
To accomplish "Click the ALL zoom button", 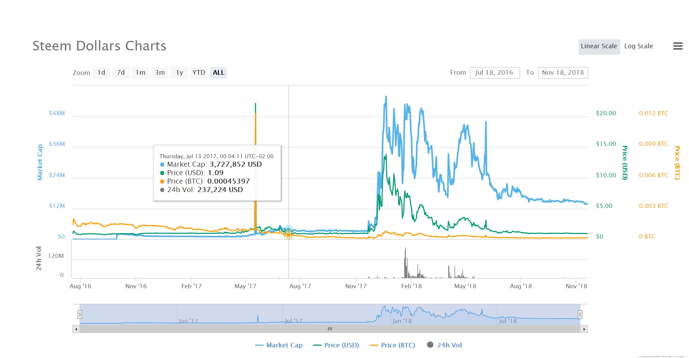I will (x=218, y=73).
